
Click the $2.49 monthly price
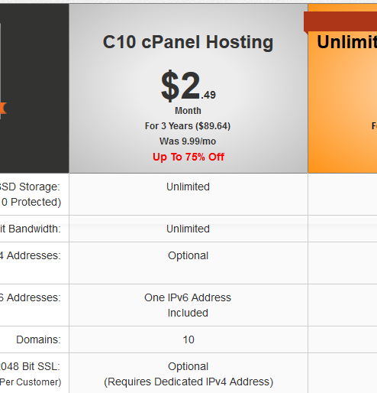[x=188, y=86]
